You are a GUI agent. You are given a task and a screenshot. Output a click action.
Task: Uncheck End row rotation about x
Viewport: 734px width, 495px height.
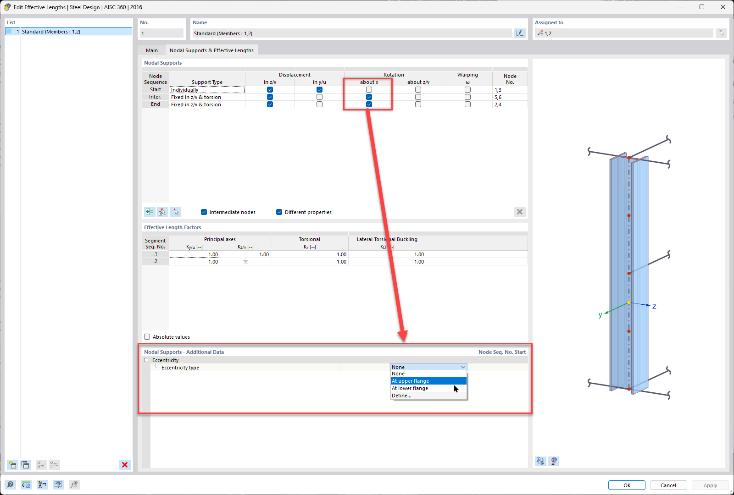[x=369, y=104]
